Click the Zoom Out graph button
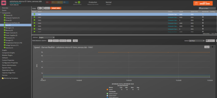 [x=63, y=41]
